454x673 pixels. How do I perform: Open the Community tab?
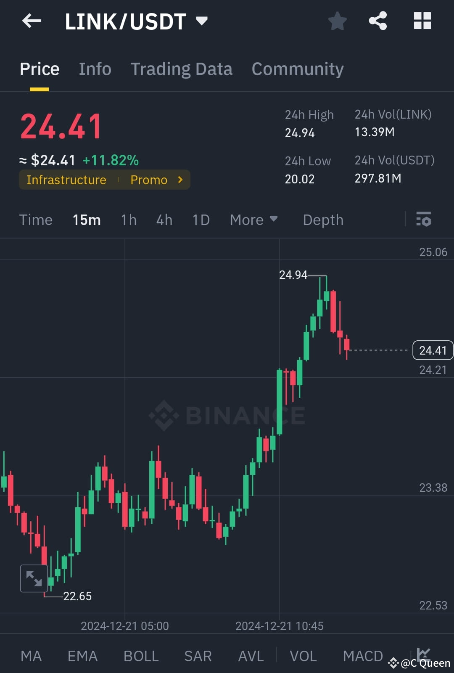coord(298,69)
